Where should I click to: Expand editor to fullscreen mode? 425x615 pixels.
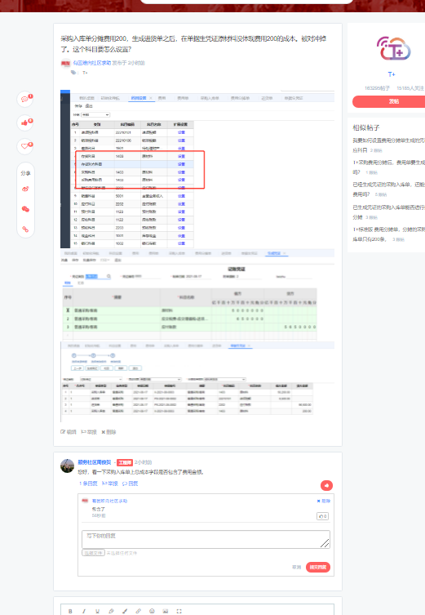[x=179, y=611]
